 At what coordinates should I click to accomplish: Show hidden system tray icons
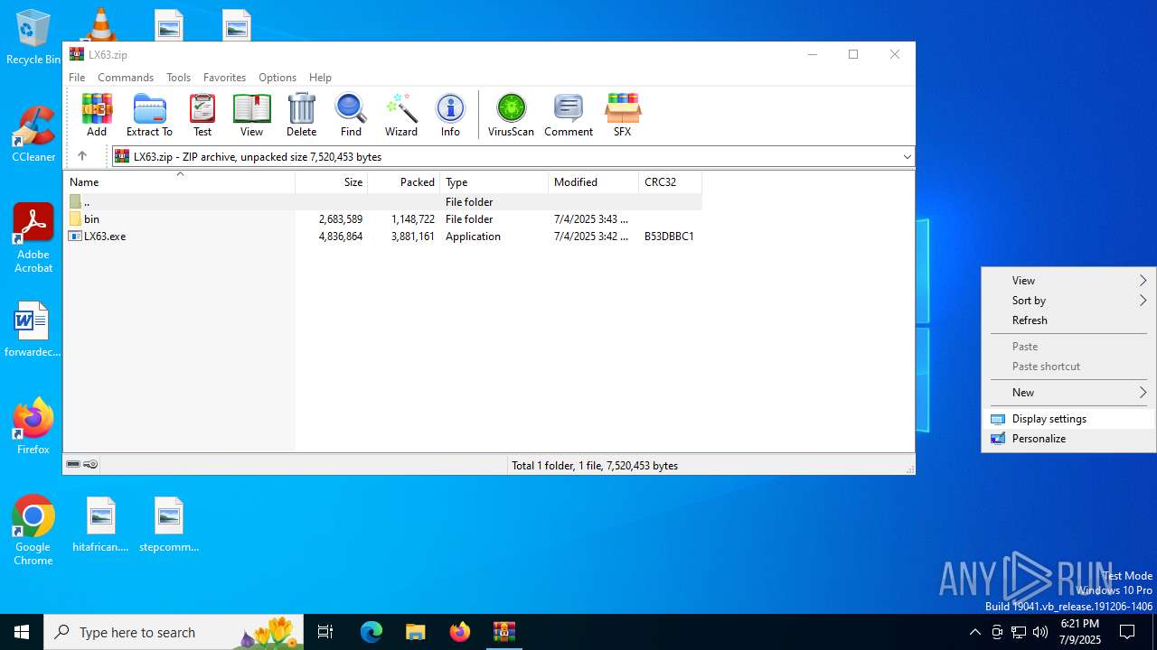pos(974,632)
